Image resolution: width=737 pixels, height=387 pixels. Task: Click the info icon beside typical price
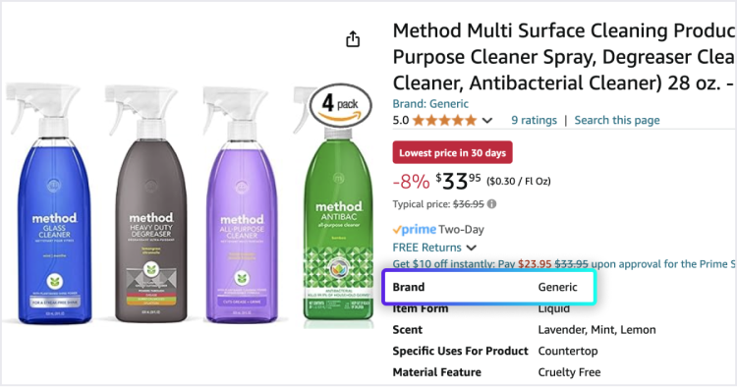[x=491, y=204]
